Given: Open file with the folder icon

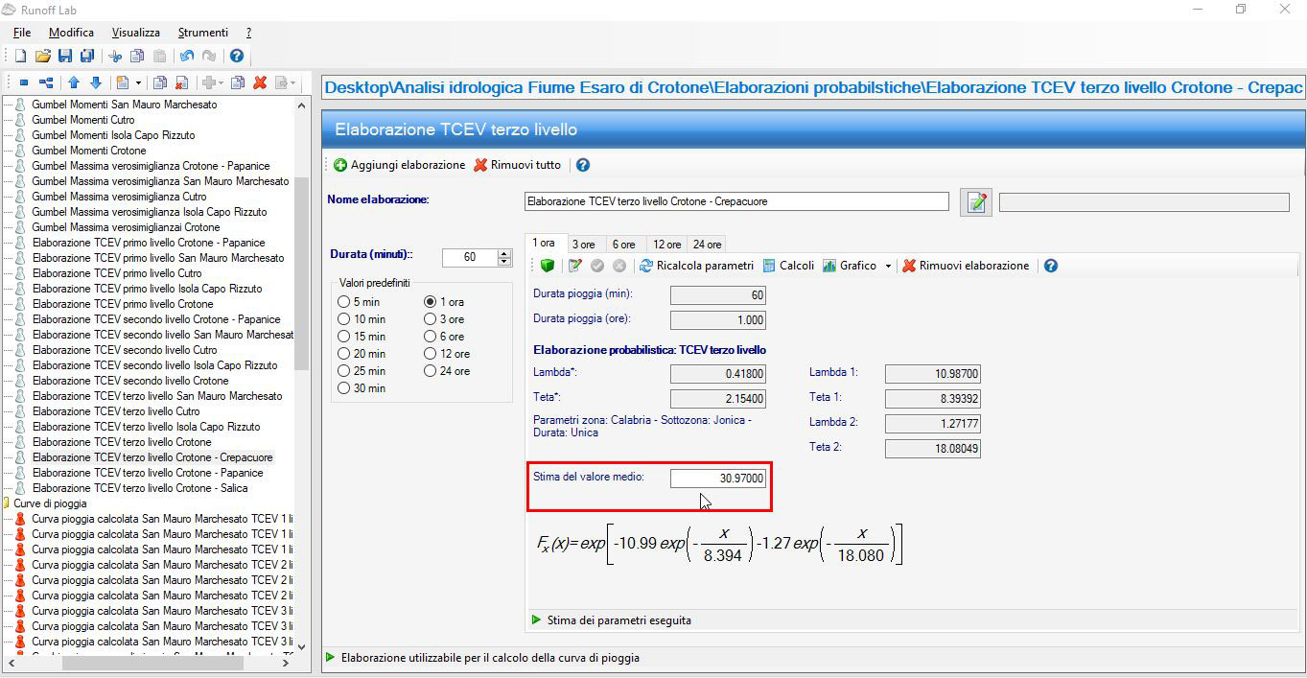Looking at the screenshot, I should pos(42,57).
